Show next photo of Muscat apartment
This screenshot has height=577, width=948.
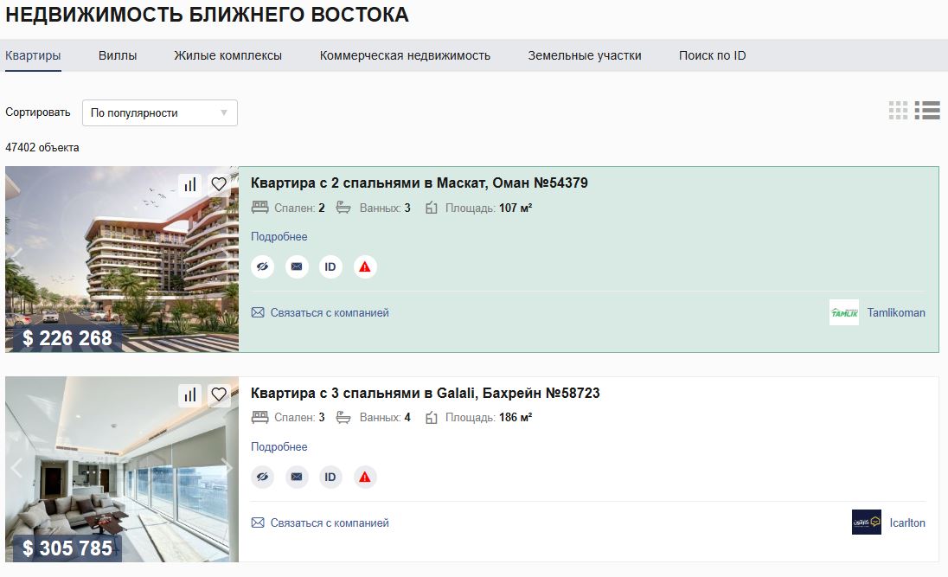[227, 255]
